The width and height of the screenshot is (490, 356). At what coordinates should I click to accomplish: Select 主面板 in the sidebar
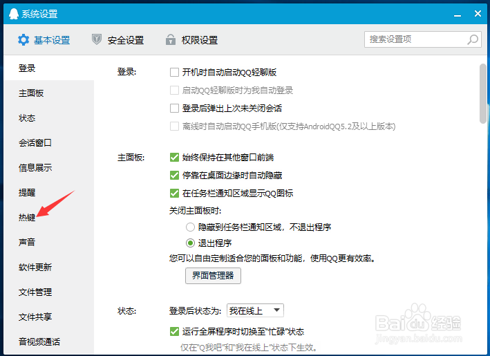(49, 93)
